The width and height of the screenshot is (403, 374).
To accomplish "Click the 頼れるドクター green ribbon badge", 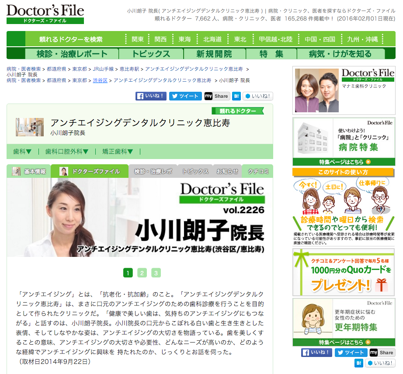I will tap(238, 111).
